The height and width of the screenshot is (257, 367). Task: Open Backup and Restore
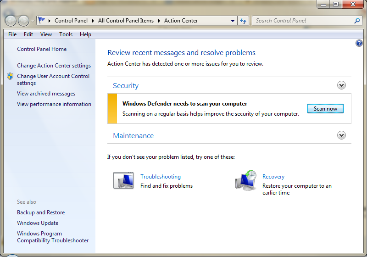[x=41, y=212]
